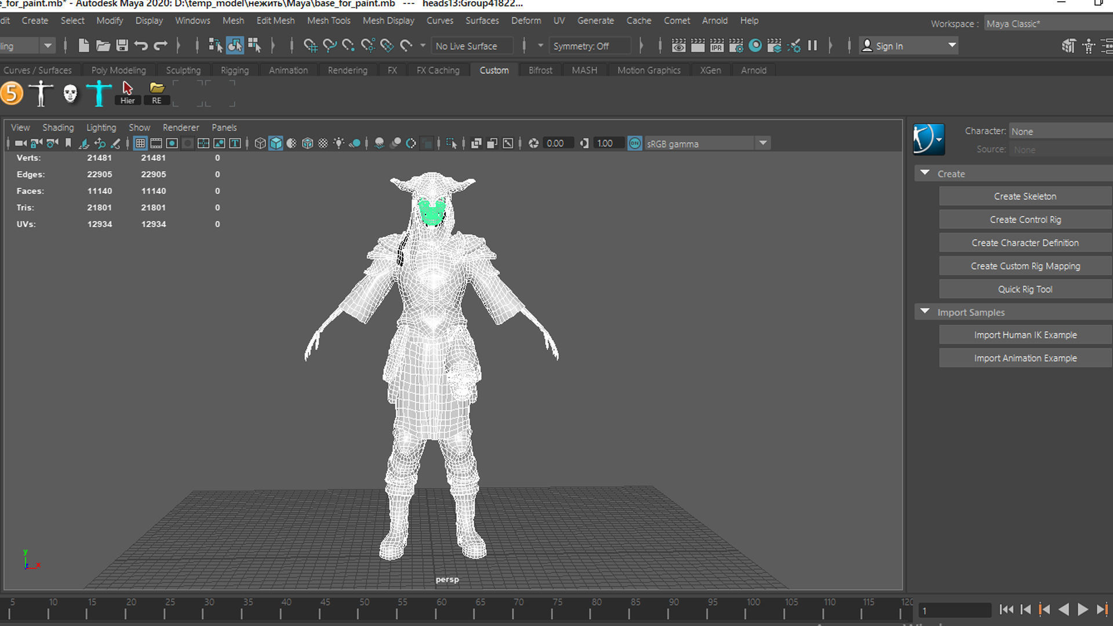
Task: Select by hierarchy mode icon
Action: (215, 46)
